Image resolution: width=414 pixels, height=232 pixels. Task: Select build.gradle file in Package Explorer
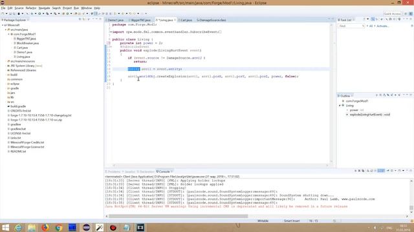(x=18, y=106)
